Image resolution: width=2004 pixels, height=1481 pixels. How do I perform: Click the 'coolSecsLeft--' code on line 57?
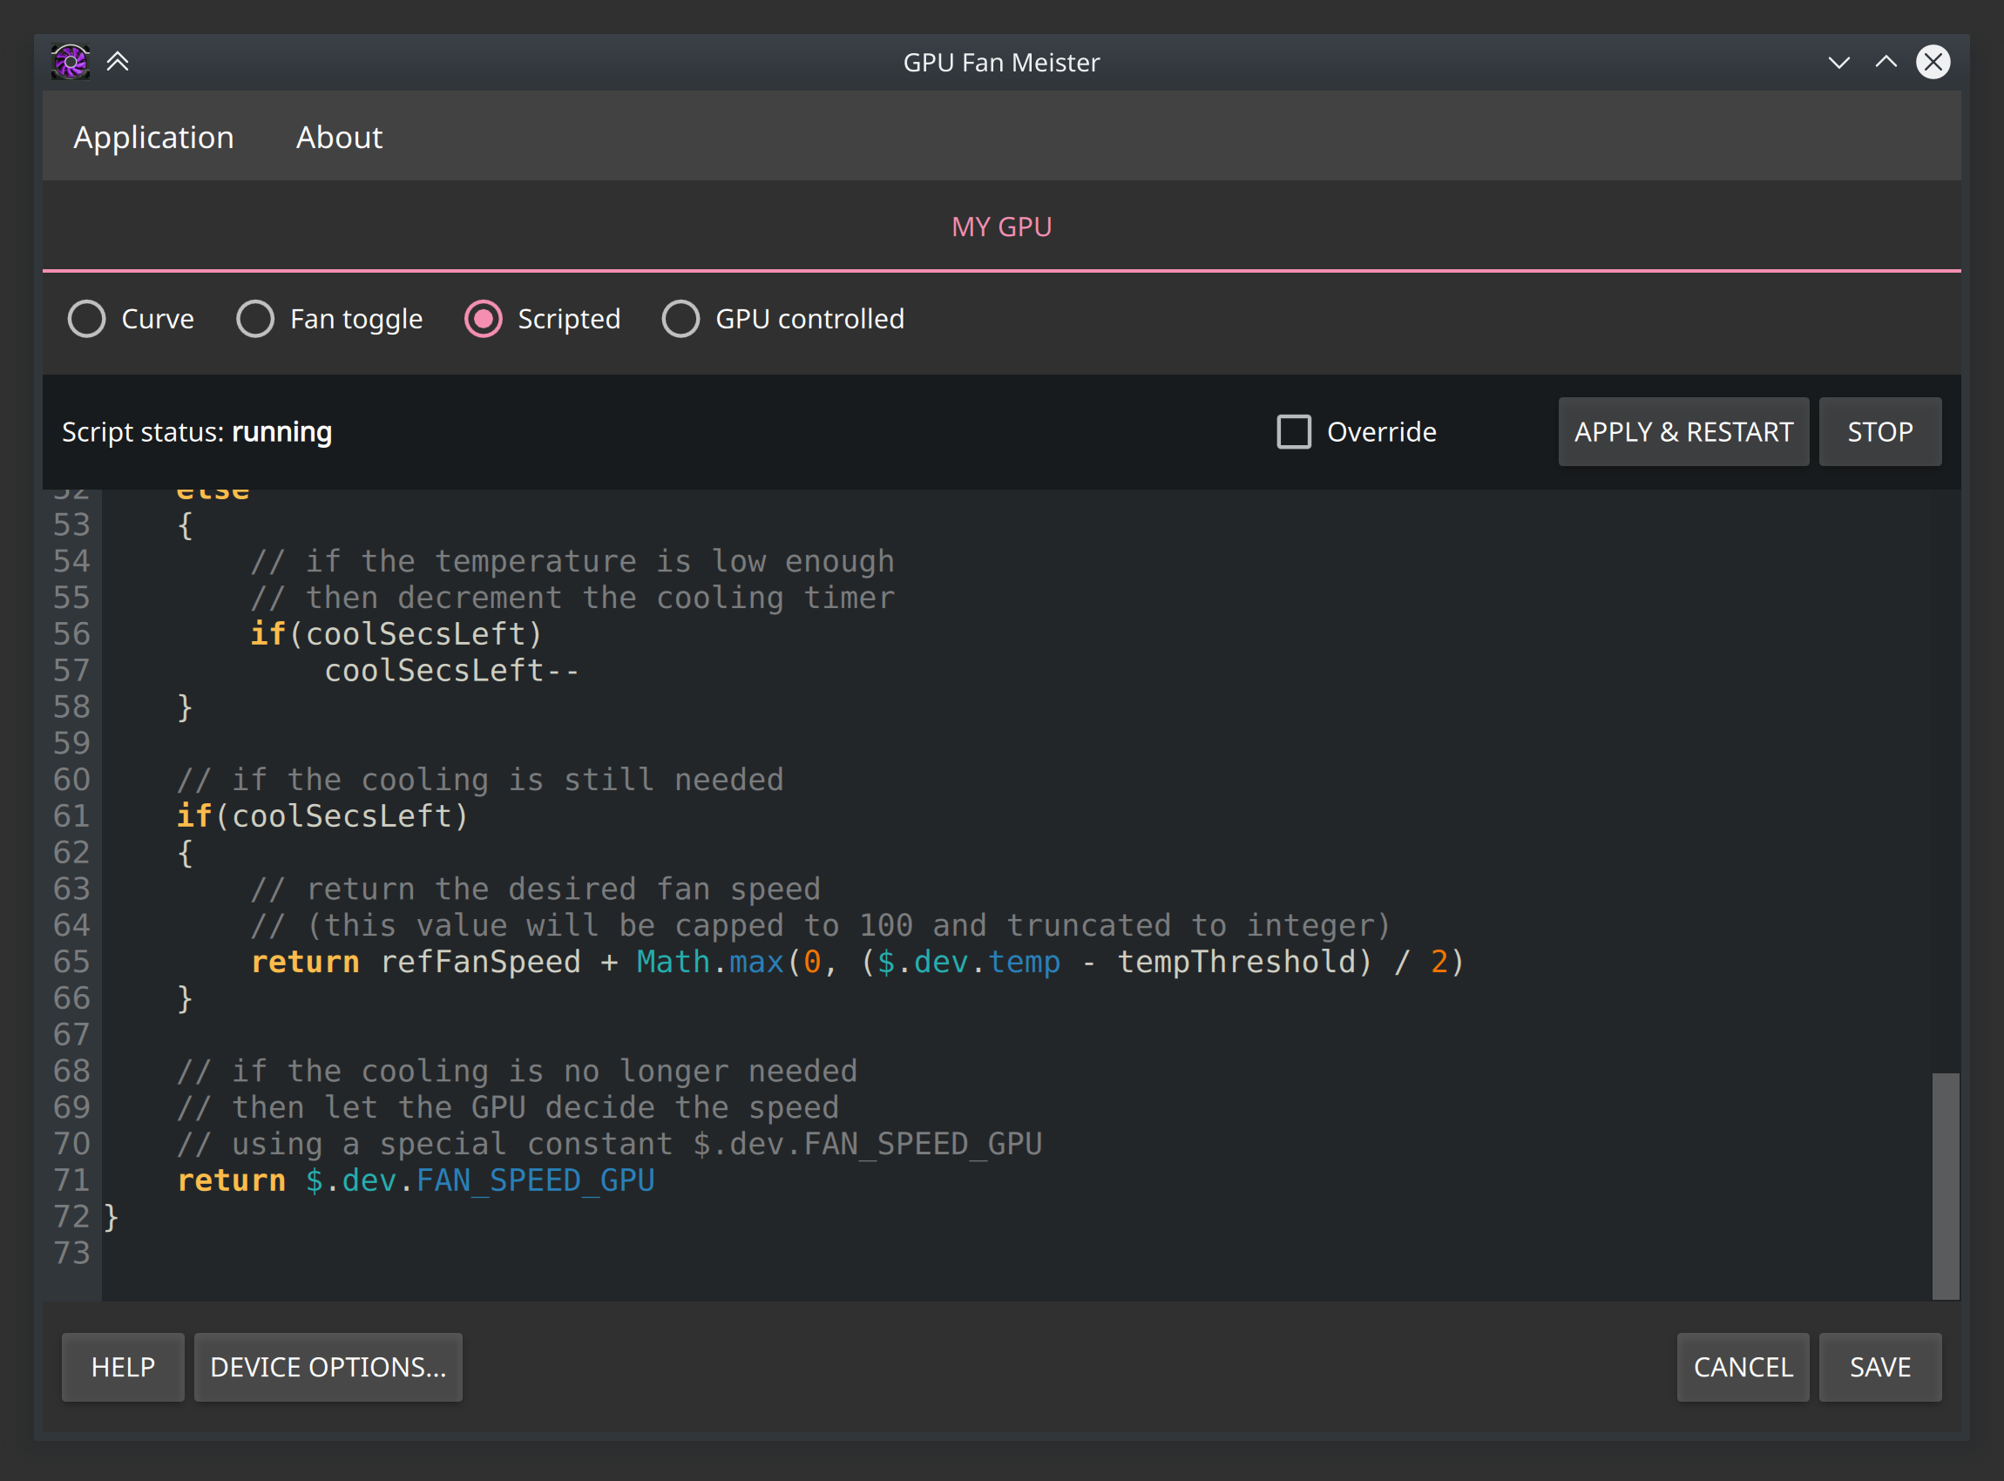coord(452,671)
